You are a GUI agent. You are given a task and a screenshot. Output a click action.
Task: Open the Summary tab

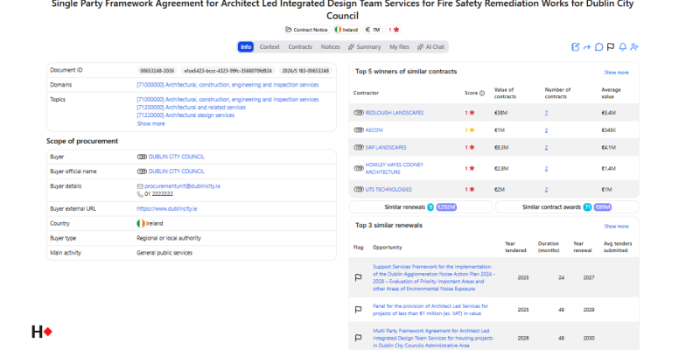(364, 47)
